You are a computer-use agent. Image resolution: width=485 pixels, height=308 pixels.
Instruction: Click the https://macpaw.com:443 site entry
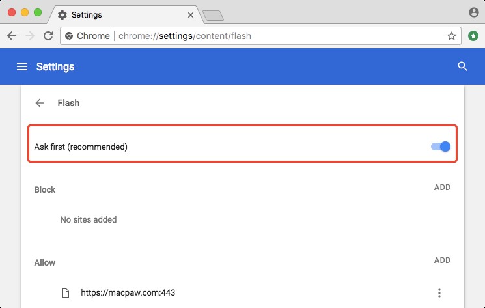128,293
